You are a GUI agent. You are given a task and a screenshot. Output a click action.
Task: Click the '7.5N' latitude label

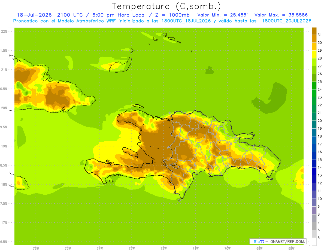coord(4,203)
